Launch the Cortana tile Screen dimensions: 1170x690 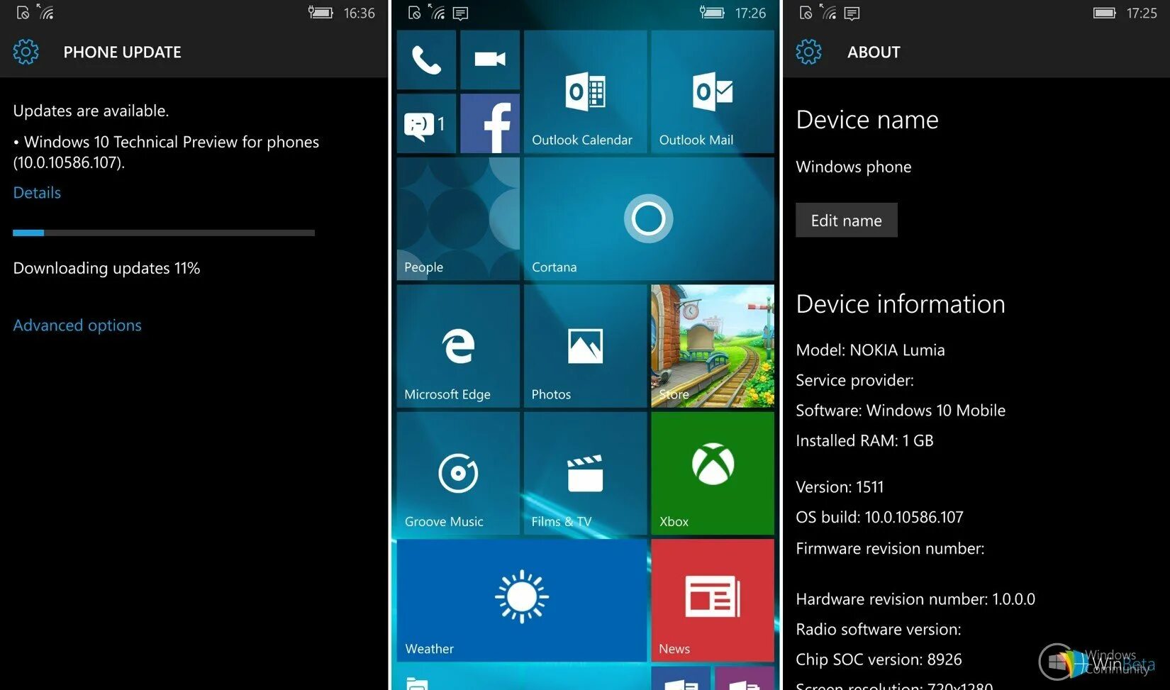point(649,218)
